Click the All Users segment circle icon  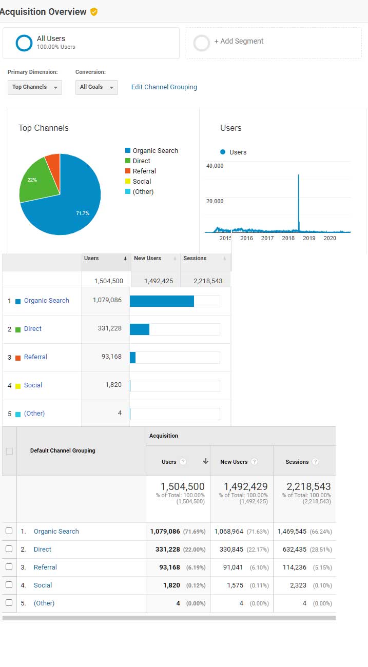(24, 43)
